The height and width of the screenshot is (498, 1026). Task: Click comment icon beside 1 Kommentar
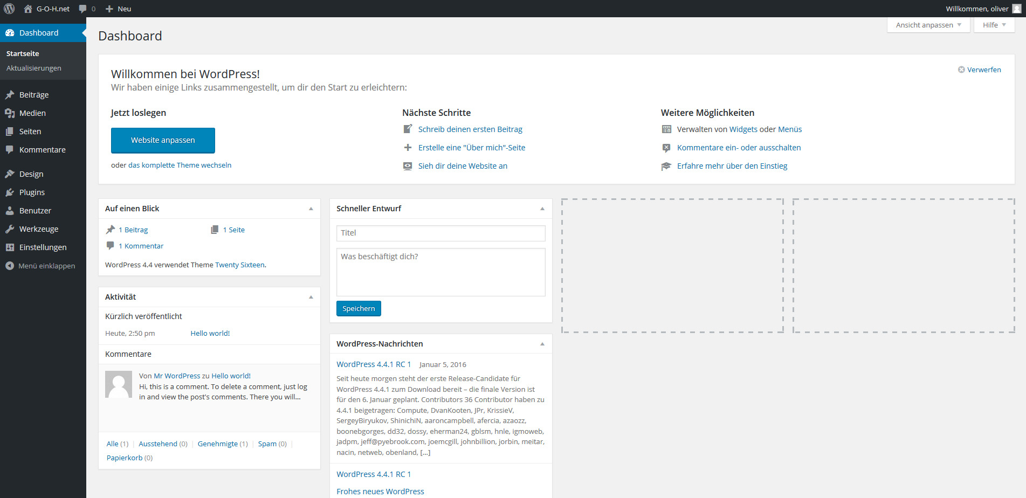111,246
